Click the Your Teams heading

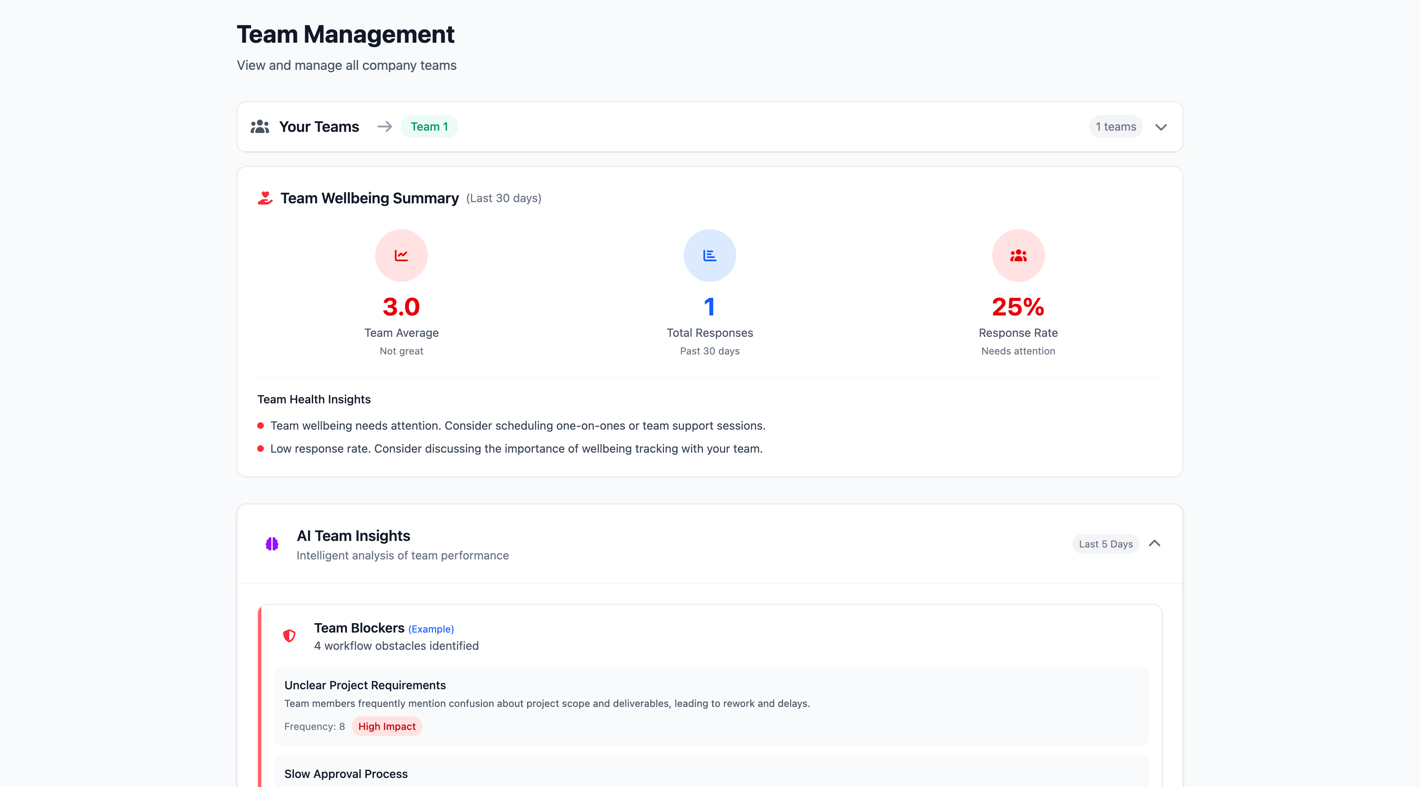tap(319, 127)
